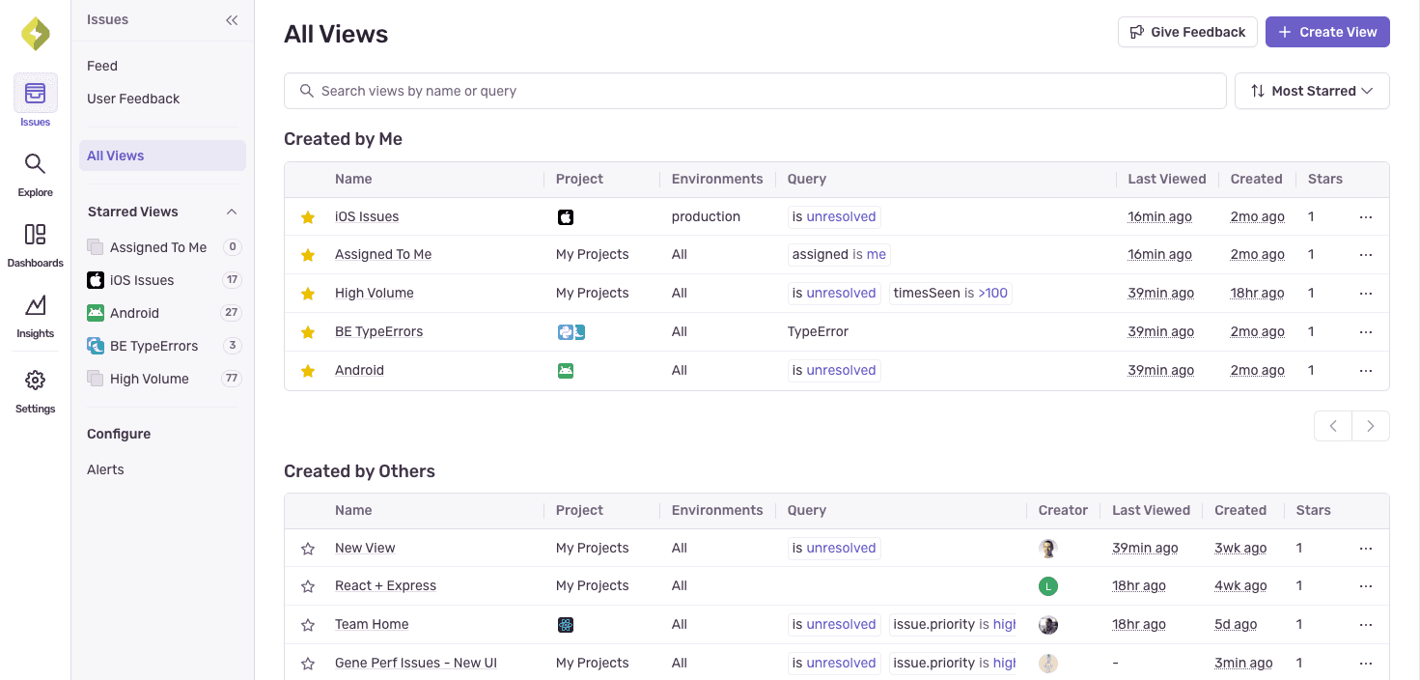Collapse the Starred Views section
The image size is (1420, 680).
point(231,212)
